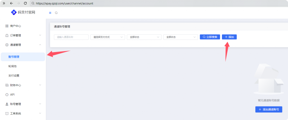Click the 订单管理 bag icon
Image resolution: width=288 pixels, height=120 pixels.
point(7,35)
